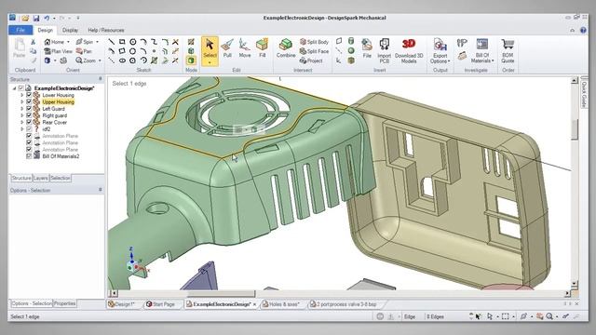Select Bill Of Materials2 tree item
The height and width of the screenshot is (335, 596).
tap(61, 156)
